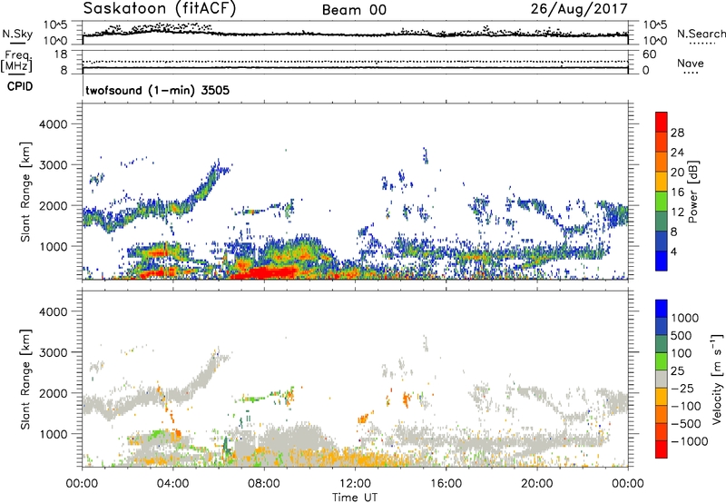Click the red top segment of power colorbar

pos(662,123)
